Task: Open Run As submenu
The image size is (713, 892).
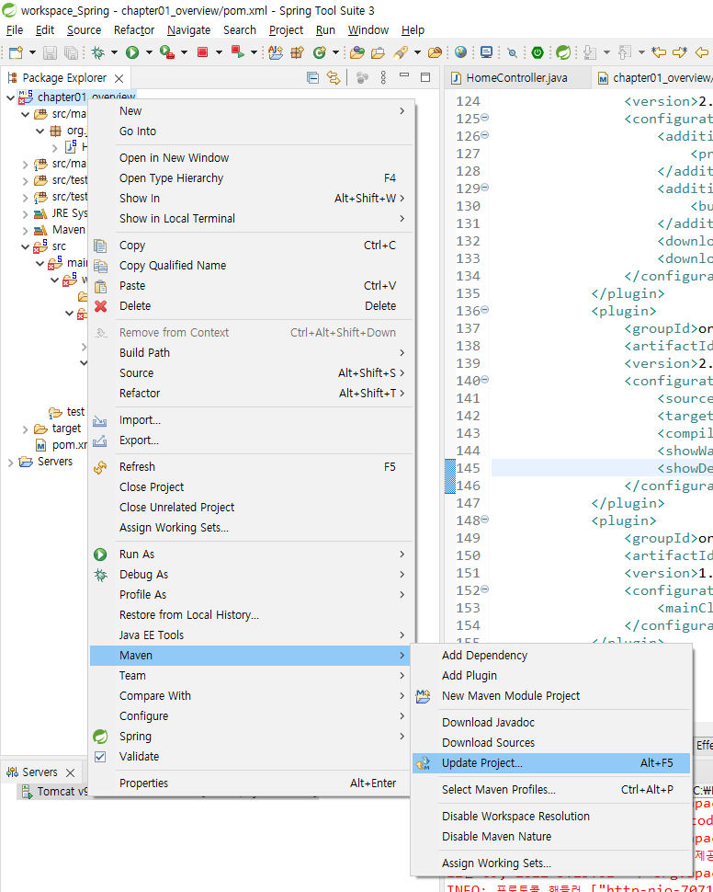Action: pyautogui.click(x=252, y=555)
